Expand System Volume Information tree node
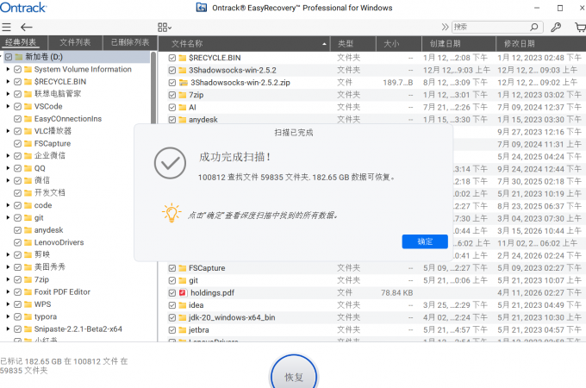The height and width of the screenshot is (388, 586). click(x=8, y=69)
